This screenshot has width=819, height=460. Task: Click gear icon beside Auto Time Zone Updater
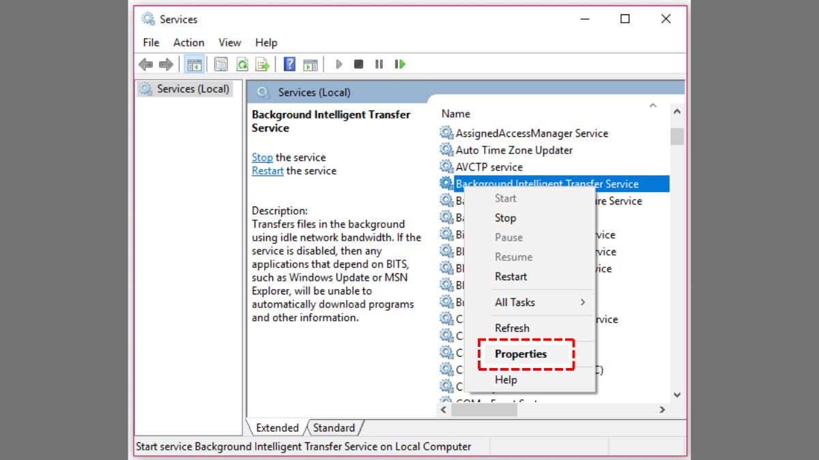pos(446,150)
